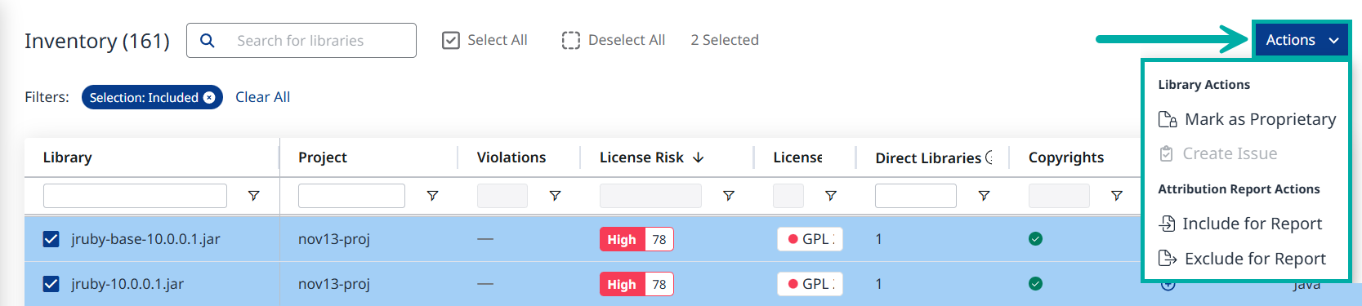Sort by the Library column header
The height and width of the screenshot is (306, 1362).
coord(67,157)
